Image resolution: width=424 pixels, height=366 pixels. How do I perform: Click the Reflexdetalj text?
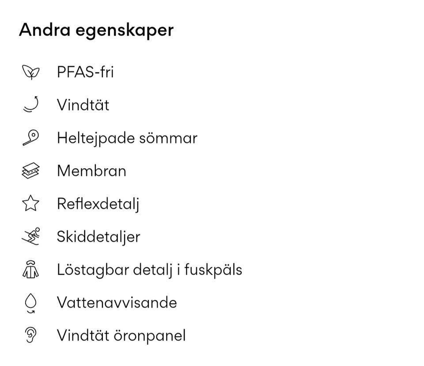point(98,204)
